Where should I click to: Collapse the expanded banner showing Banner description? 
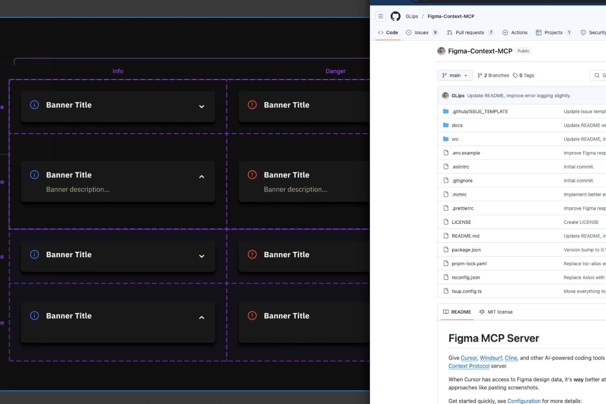tap(202, 176)
